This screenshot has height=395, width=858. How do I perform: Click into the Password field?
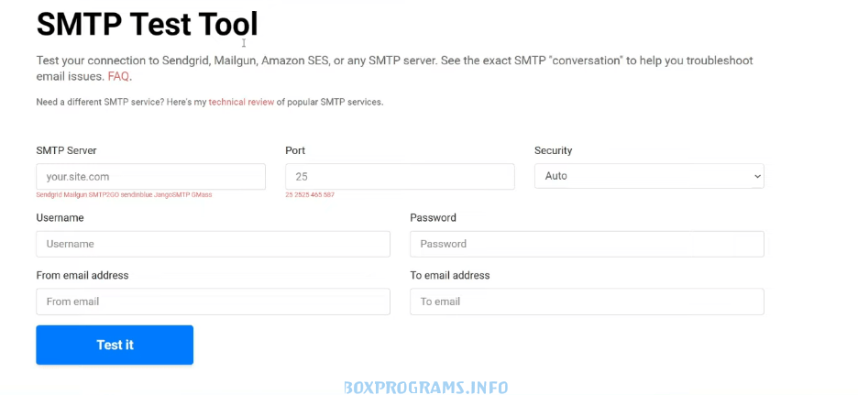[587, 244]
